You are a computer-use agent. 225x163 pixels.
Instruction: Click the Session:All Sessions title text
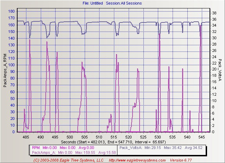[124, 3]
